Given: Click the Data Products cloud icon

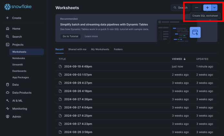Looking at the screenshot, I should [7, 92].
